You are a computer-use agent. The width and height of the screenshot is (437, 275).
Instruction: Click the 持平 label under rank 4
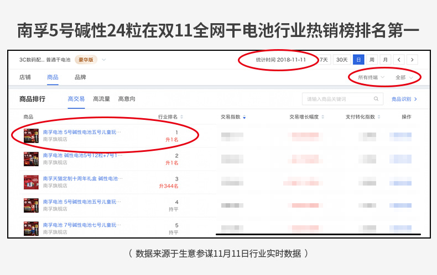tap(173, 209)
